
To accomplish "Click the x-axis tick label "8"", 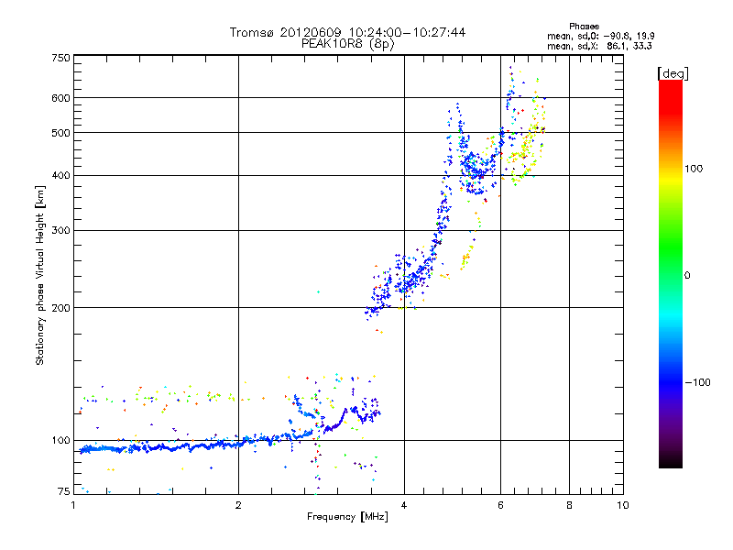I will point(569,505).
